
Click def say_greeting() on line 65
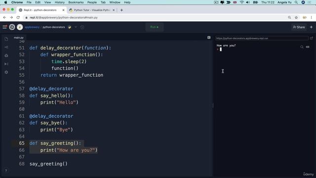tap(55, 143)
